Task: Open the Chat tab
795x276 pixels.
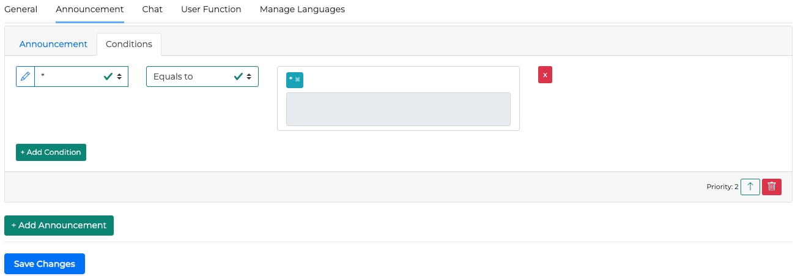Action: 152,10
